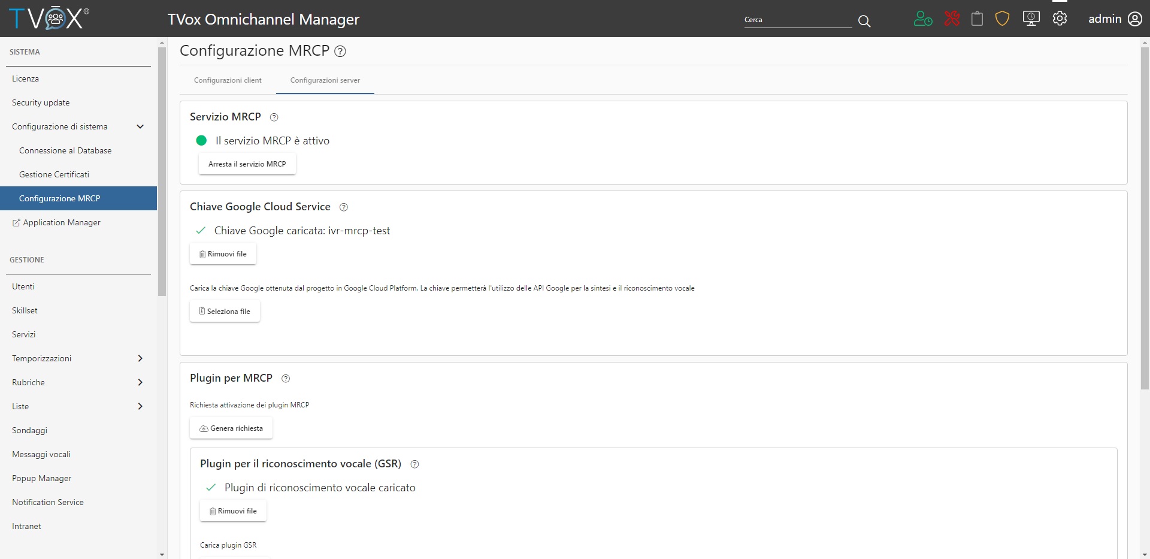Click the checkmark beside Chiave Google caricata
Viewport: 1150px width, 559px height.
pos(201,231)
